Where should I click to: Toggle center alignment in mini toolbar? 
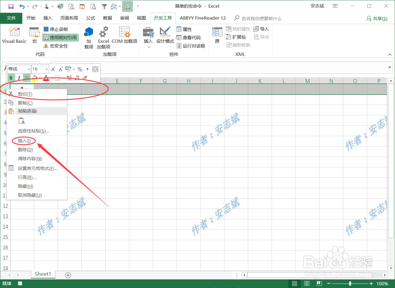click(x=26, y=78)
